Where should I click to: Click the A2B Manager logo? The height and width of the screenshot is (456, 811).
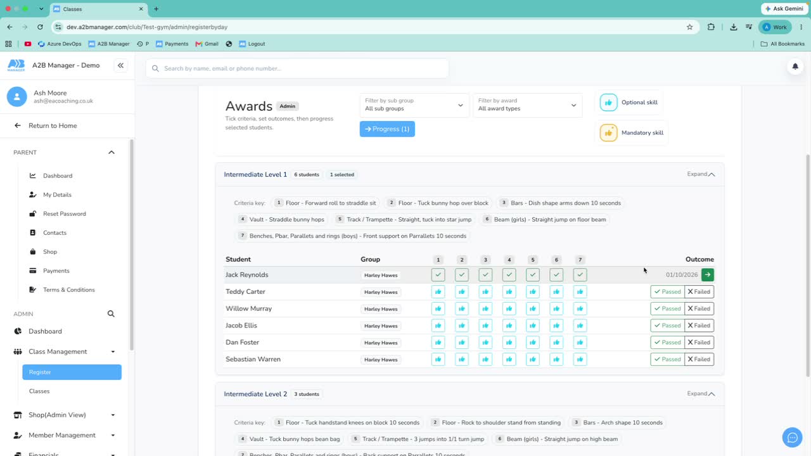pos(16,65)
